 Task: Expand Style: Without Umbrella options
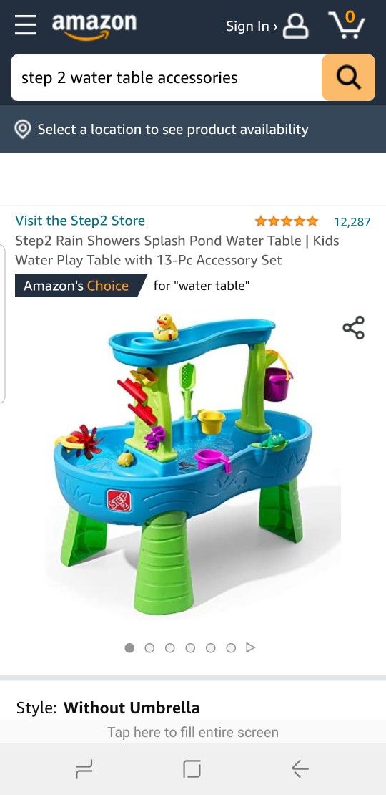[108, 708]
